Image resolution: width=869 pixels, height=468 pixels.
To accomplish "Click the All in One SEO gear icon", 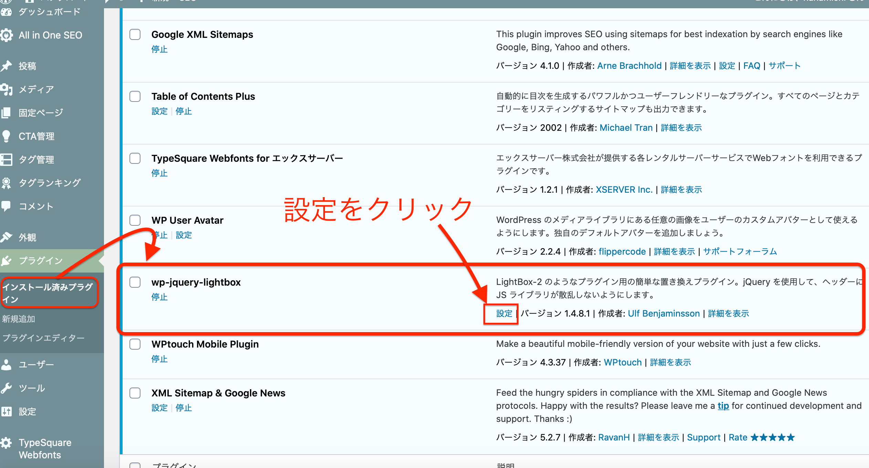I will (x=6, y=35).
